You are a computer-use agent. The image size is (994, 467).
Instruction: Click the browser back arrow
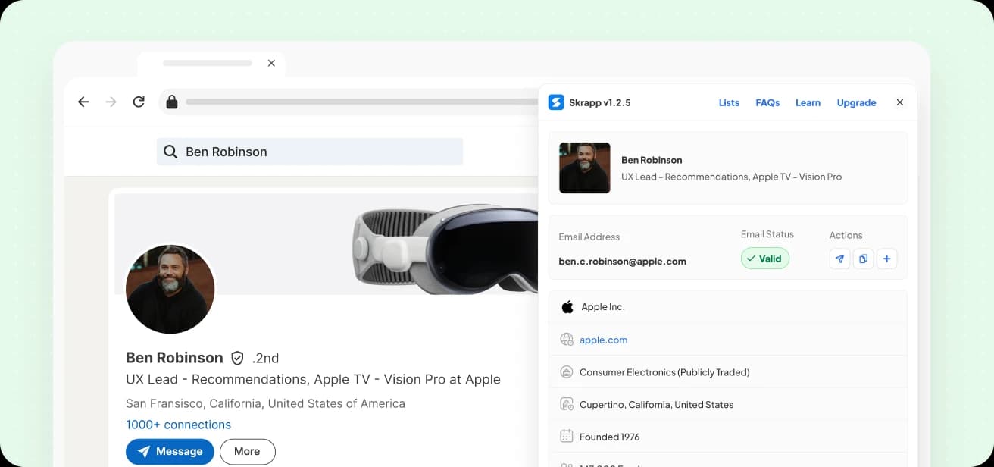pyautogui.click(x=83, y=102)
